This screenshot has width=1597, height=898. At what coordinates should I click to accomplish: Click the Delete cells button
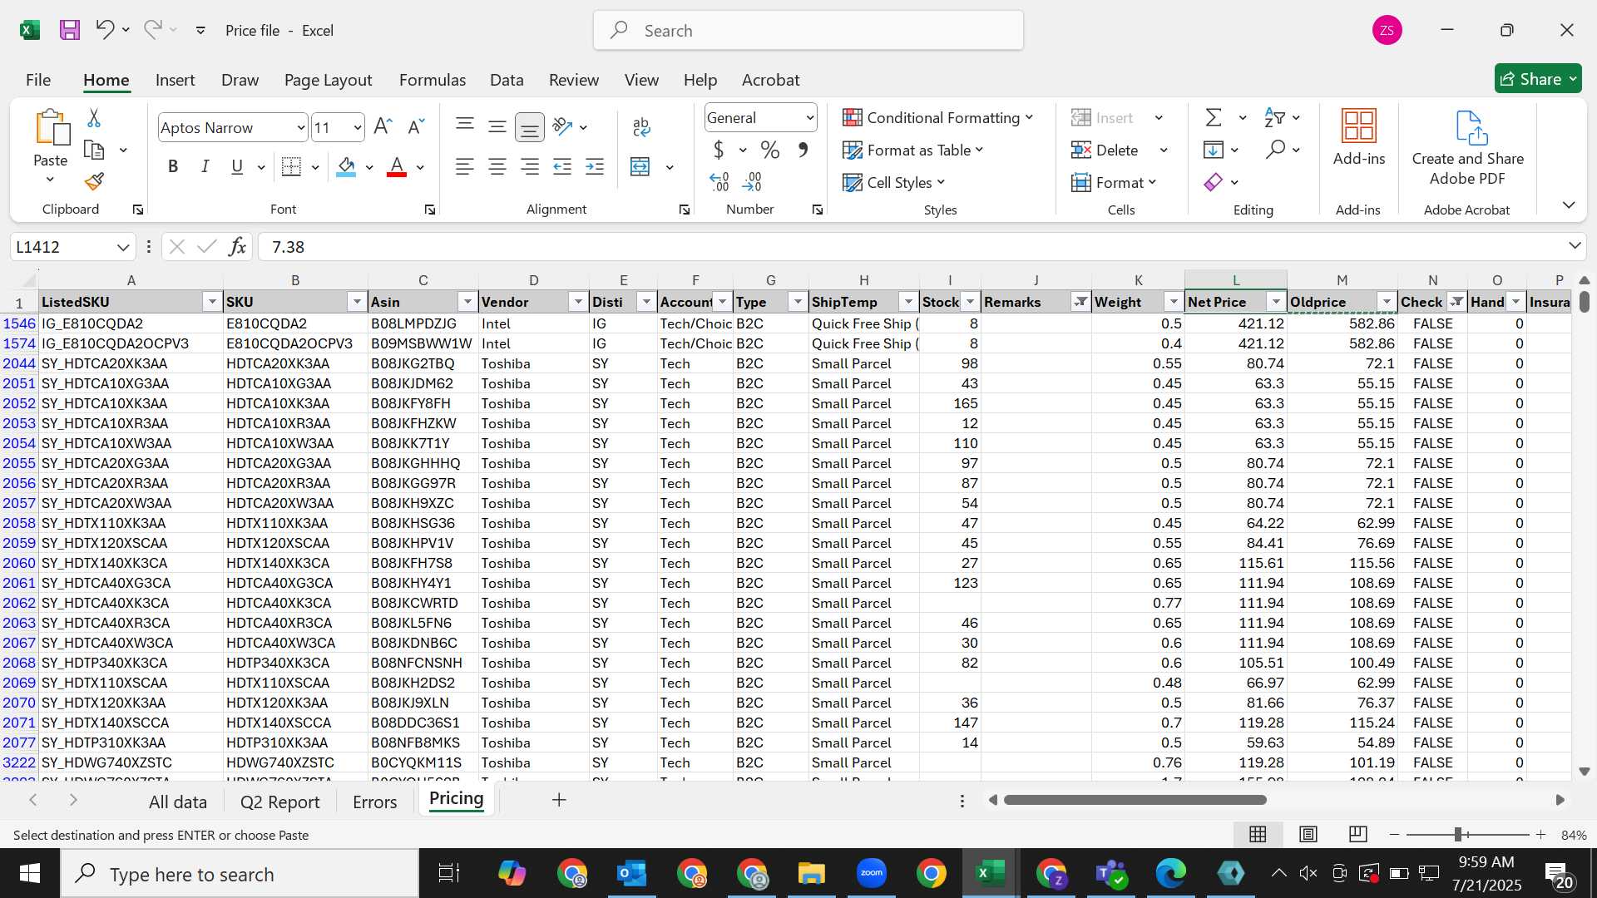coord(1105,150)
